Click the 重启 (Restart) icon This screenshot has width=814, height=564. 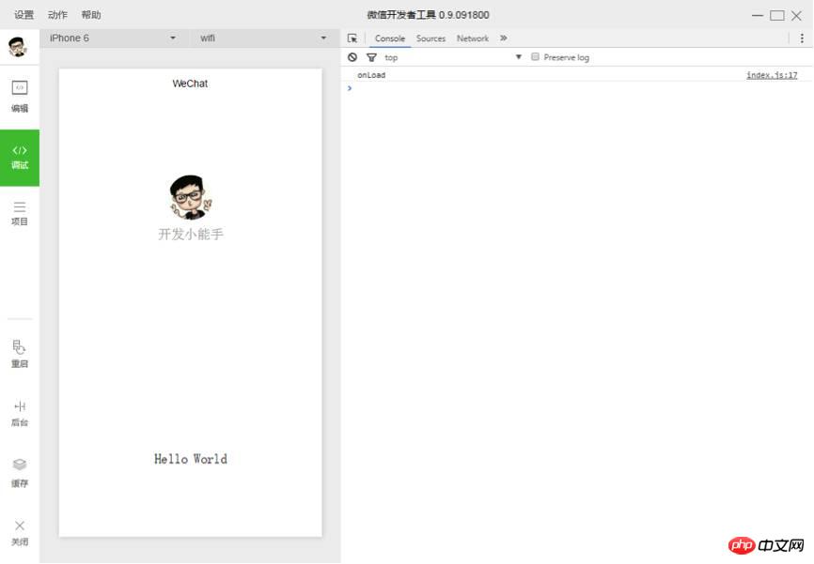(x=20, y=353)
